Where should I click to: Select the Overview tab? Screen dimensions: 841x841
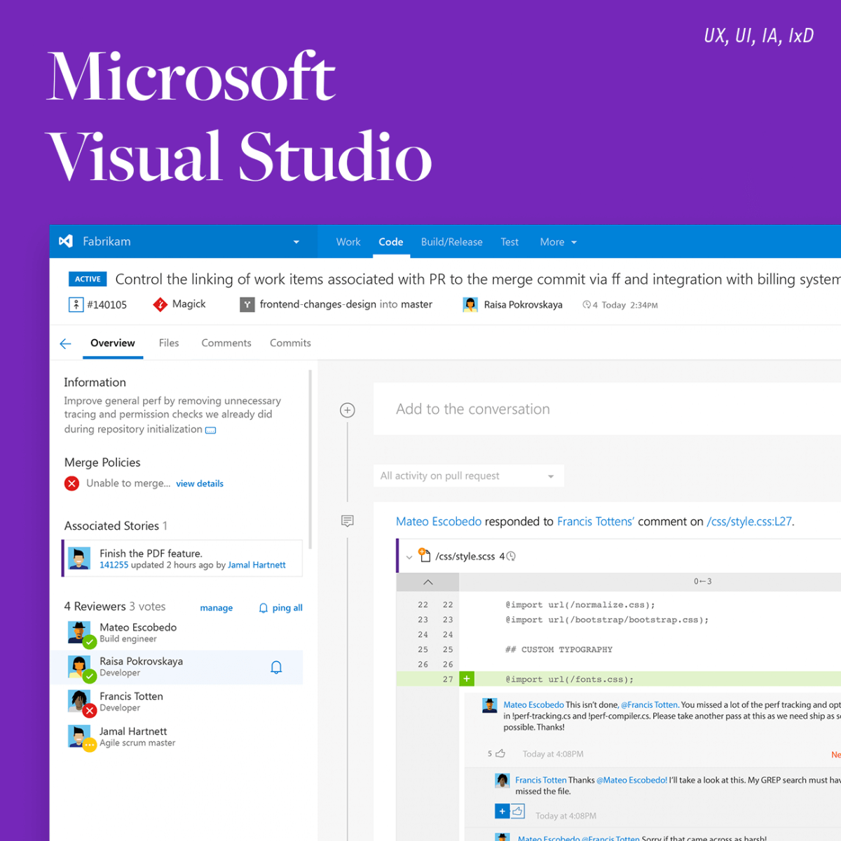(113, 343)
